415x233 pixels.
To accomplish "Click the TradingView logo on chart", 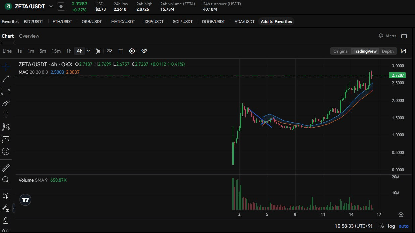I will [25, 200].
